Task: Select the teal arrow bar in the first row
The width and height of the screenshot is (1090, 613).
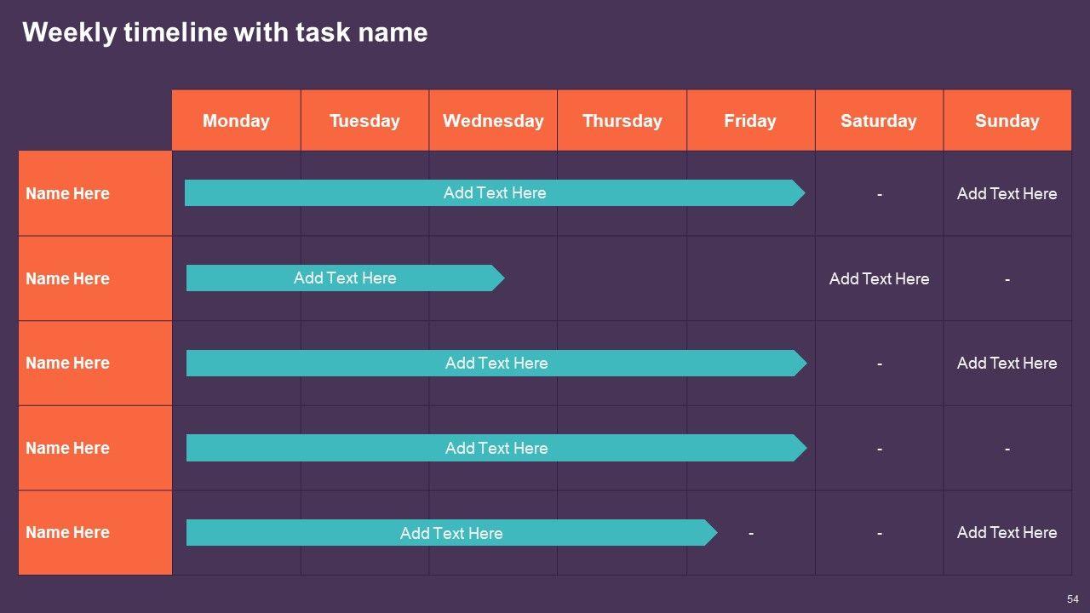Action: (x=494, y=193)
